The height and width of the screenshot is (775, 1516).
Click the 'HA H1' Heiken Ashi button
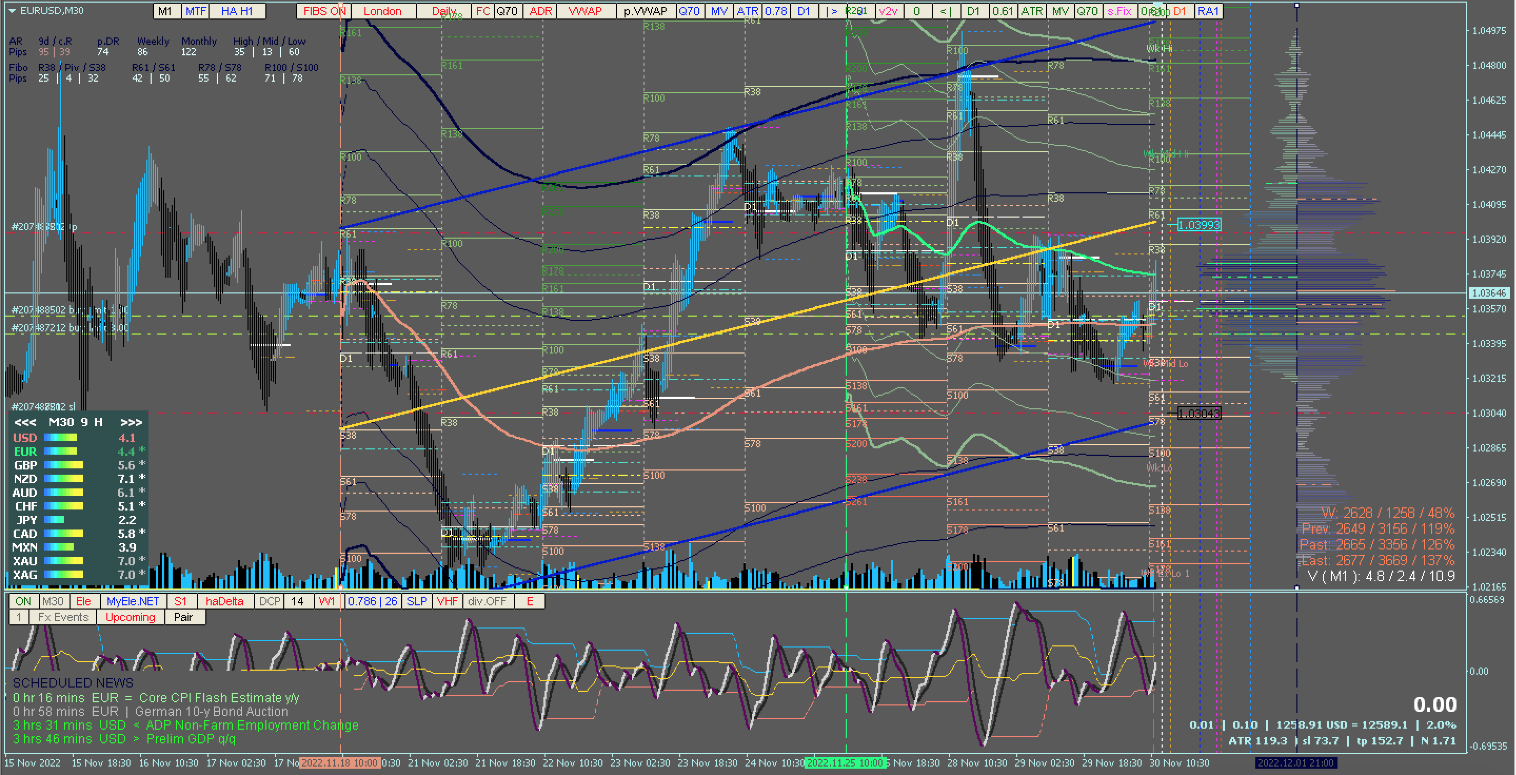coord(237,11)
